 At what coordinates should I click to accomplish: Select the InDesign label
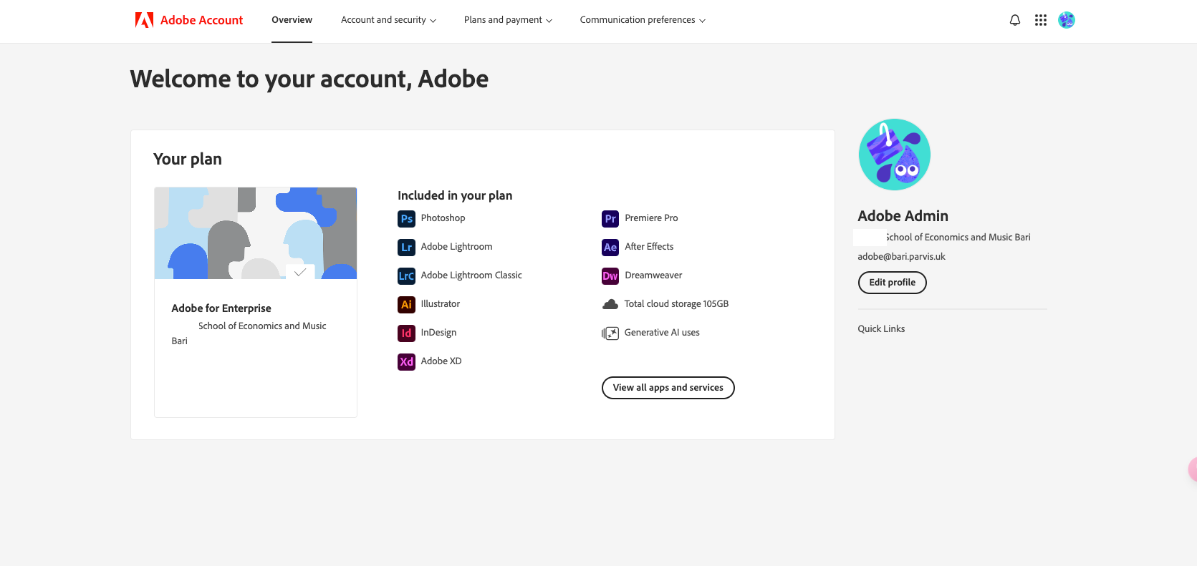click(x=438, y=333)
